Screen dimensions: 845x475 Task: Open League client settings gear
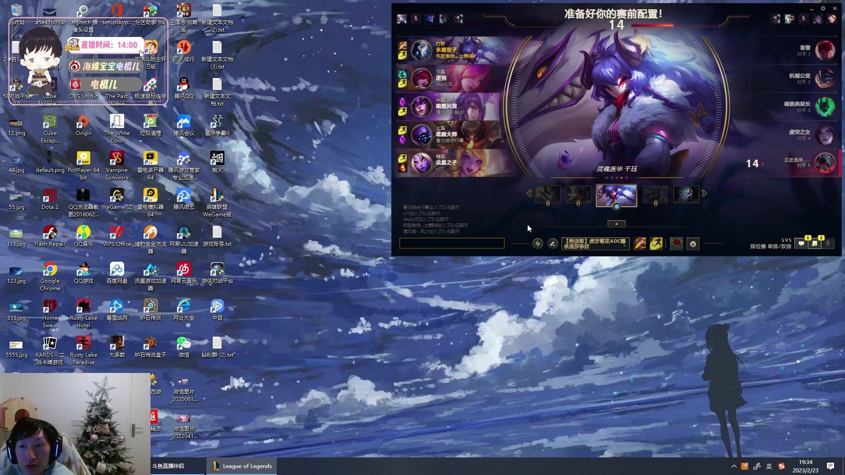pyautogui.click(x=823, y=8)
